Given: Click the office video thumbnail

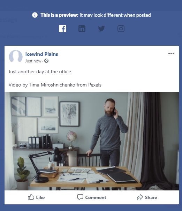Looking at the screenshot, I should [x=92, y=141].
